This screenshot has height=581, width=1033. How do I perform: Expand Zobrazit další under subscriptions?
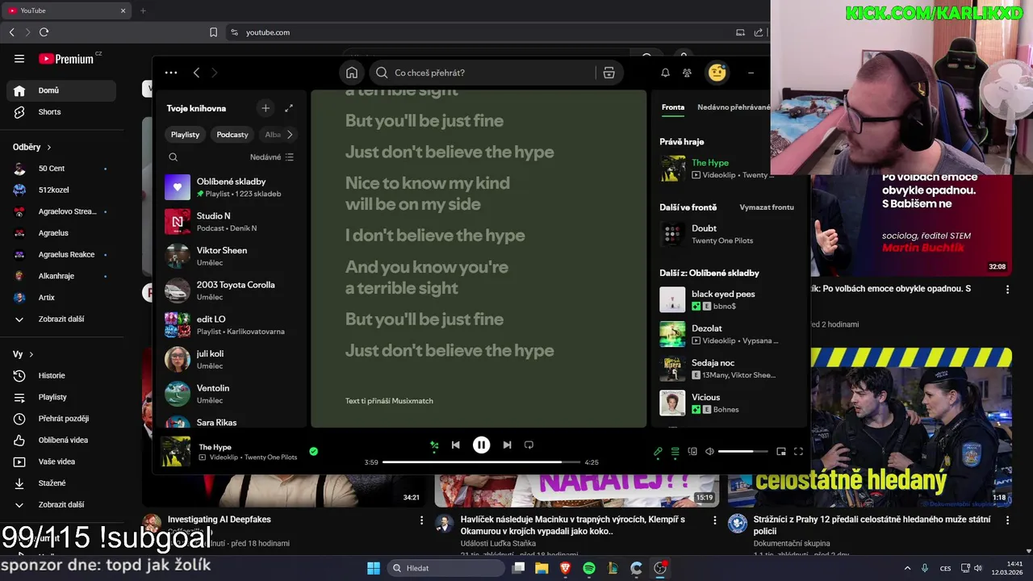click(61, 319)
